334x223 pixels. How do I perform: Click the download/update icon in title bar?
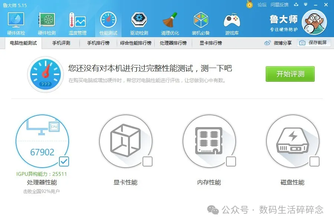(x=296, y=4)
